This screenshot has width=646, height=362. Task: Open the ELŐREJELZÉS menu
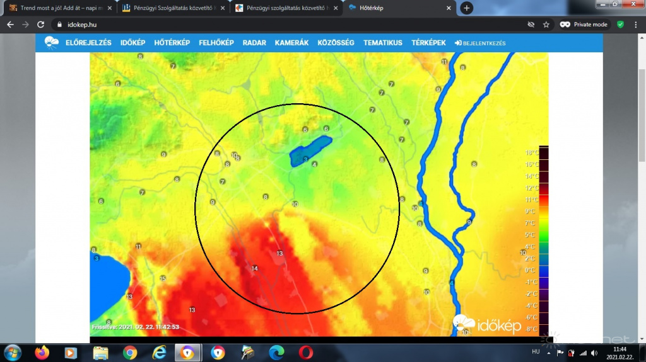(x=88, y=43)
